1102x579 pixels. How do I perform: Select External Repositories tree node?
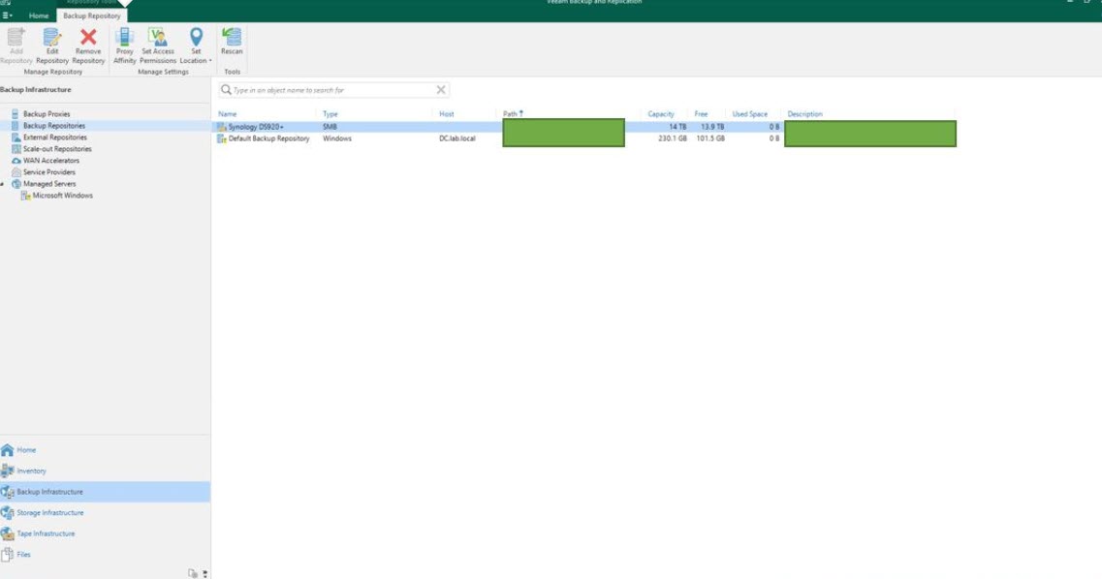point(54,137)
